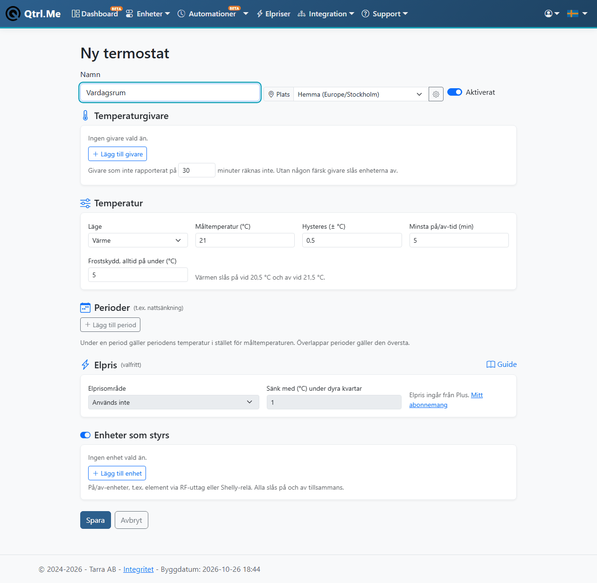
Task: Click the Måltemperatur input field
Action: [245, 240]
